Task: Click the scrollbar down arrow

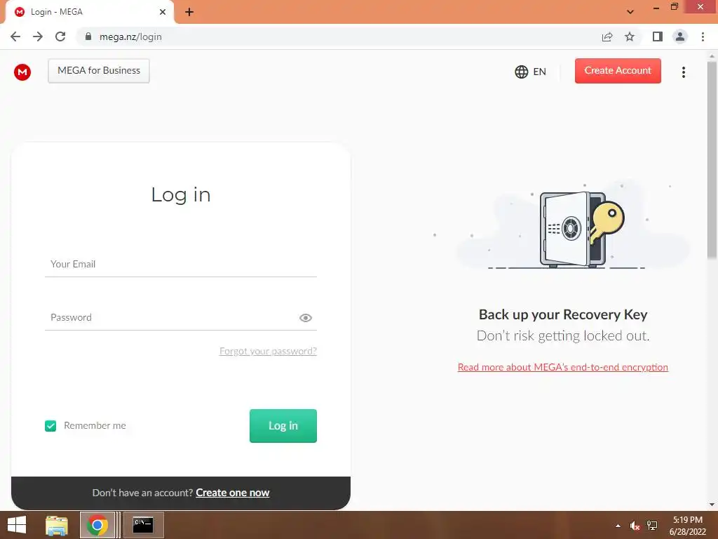Action: 712,505
